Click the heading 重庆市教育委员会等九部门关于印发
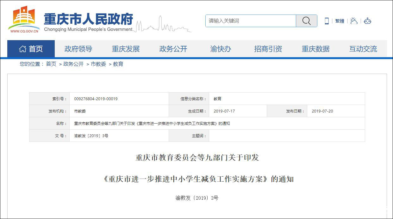This screenshot has height=219, width=393. 197,157
